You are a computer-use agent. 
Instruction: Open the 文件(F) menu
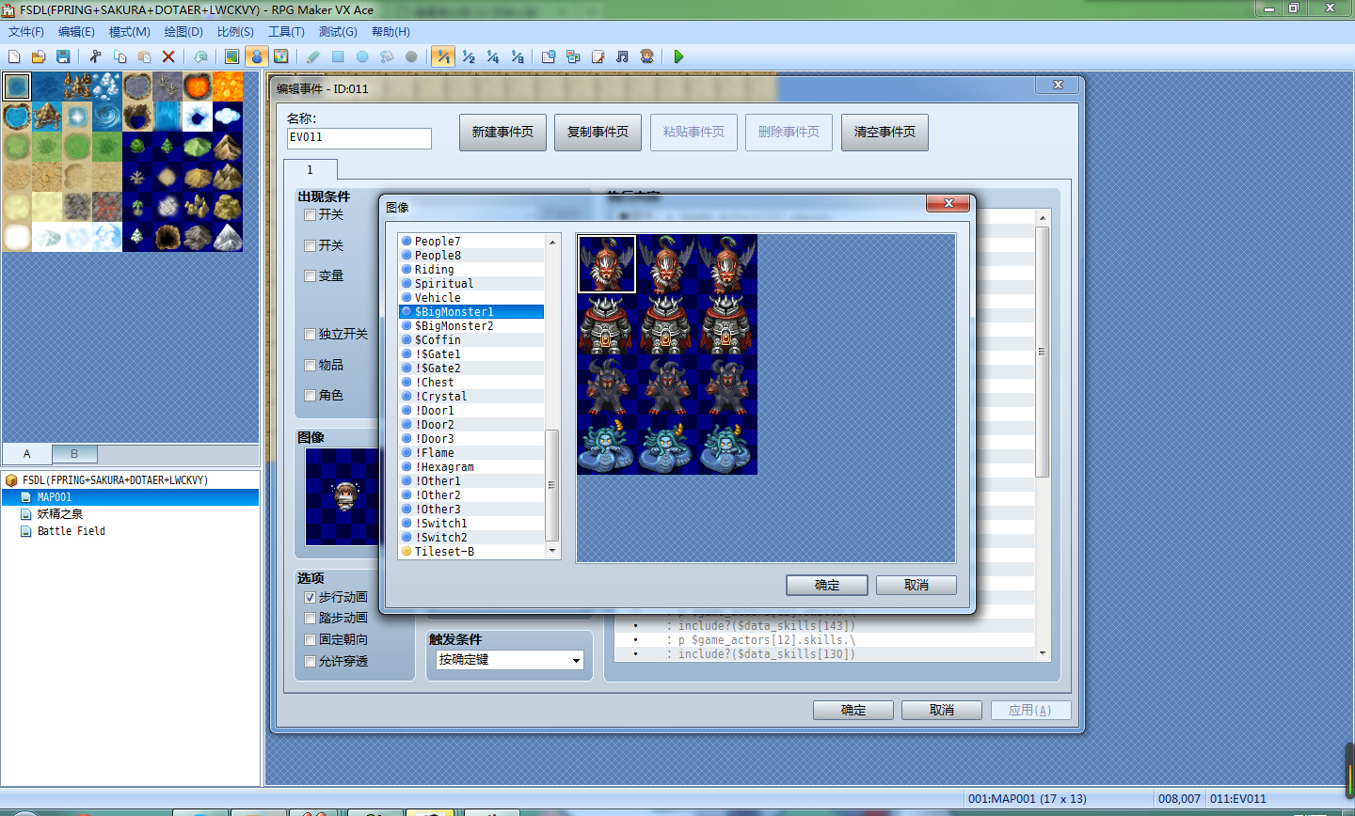pyautogui.click(x=26, y=31)
